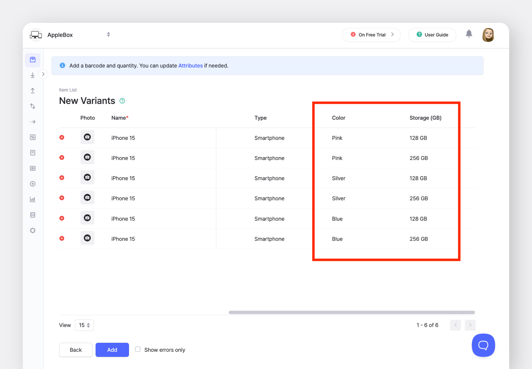This screenshot has width=532, height=369.
Task: Remove the Blue 128 GB variant row
Action: click(62, 218)
